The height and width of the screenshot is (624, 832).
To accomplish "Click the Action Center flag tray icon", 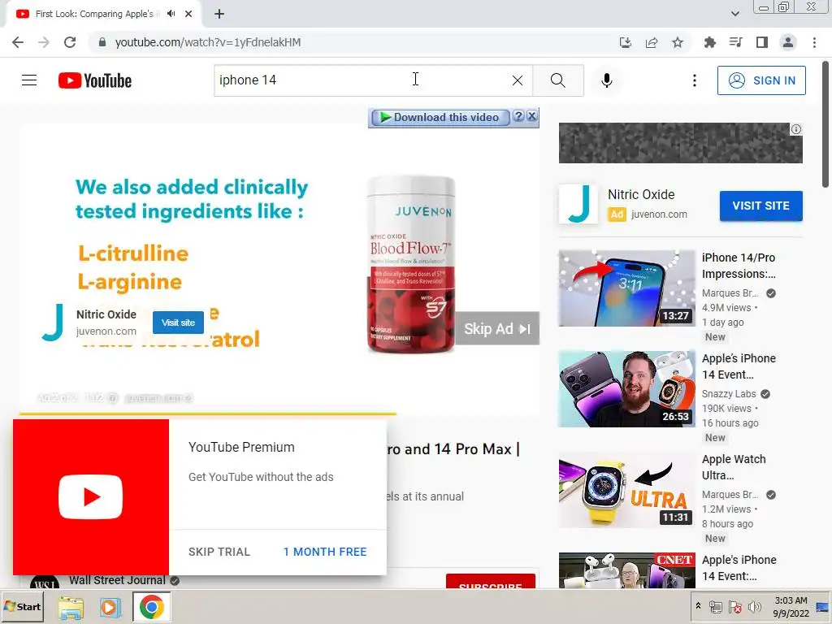I will tap(734, 607).
